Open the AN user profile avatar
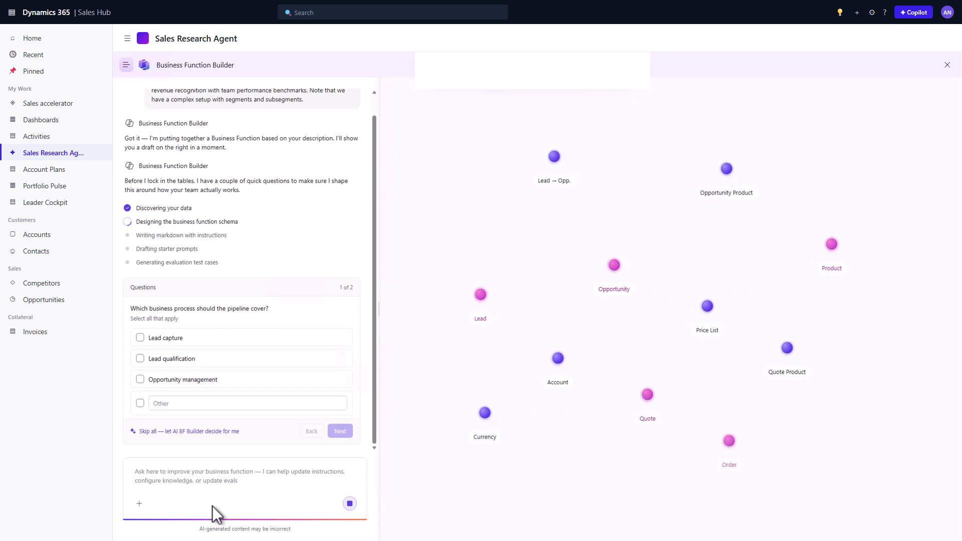962x541 pixels. point(947,13)
